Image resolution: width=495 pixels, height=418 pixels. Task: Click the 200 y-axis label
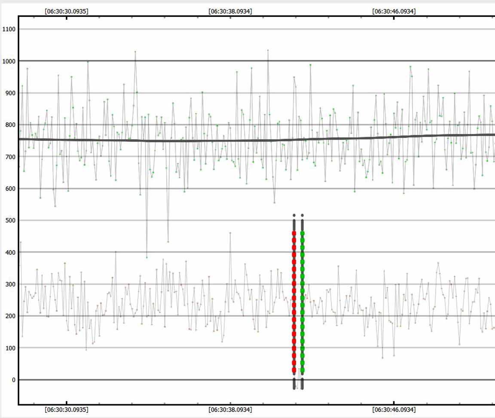click(10, 316)
